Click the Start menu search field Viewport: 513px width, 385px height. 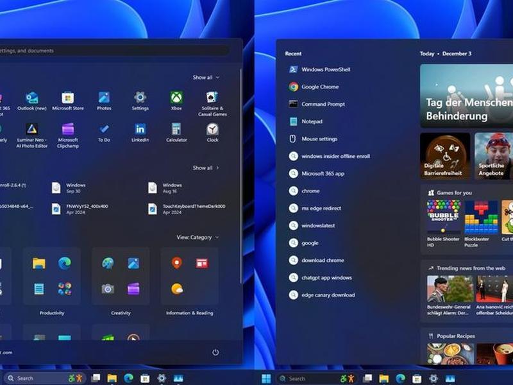[114, 51]
